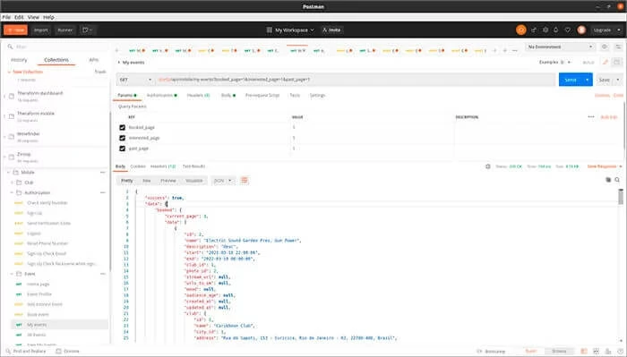Viewport: 627px width, 357px height.
Task: Open options for the Event folder
Action: pyautogui.click(x=103, y=274)
